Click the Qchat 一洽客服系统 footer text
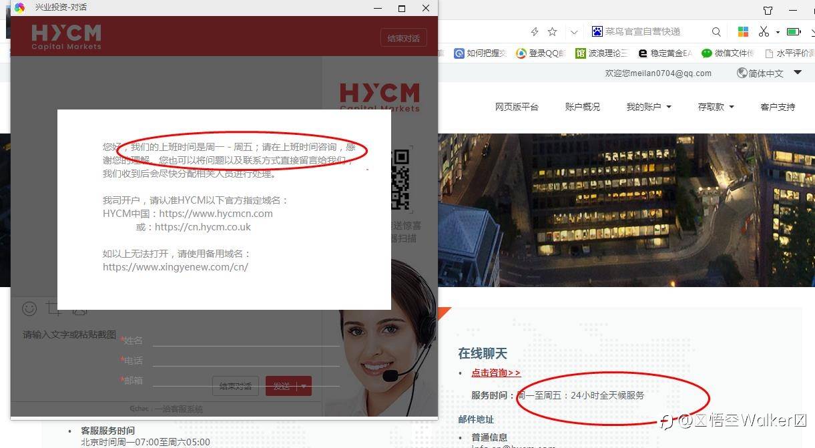This screenshot has height=448, width=815. pos(166,409)
